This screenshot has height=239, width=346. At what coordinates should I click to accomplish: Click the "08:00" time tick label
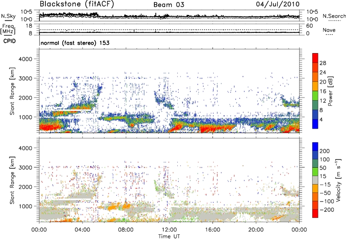click(126, 230)
